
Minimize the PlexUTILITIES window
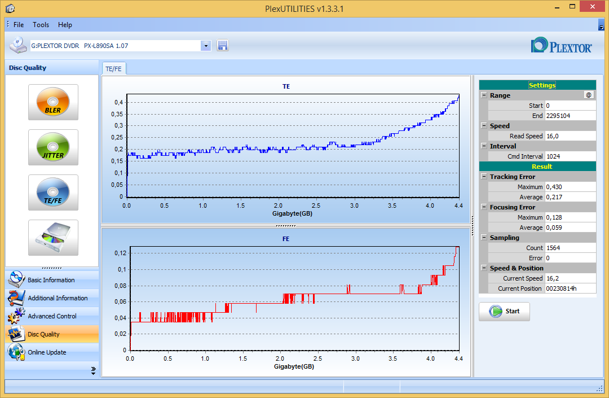coord(557,7)
